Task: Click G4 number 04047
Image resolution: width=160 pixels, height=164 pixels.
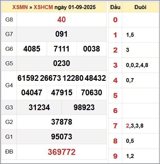Action: [x=32, y=93]
